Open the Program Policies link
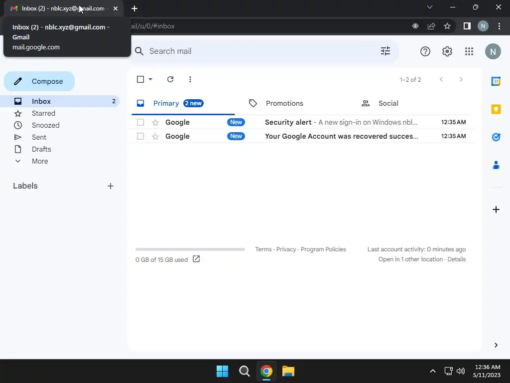Viewport: 510px width, 383px height. 323,249
